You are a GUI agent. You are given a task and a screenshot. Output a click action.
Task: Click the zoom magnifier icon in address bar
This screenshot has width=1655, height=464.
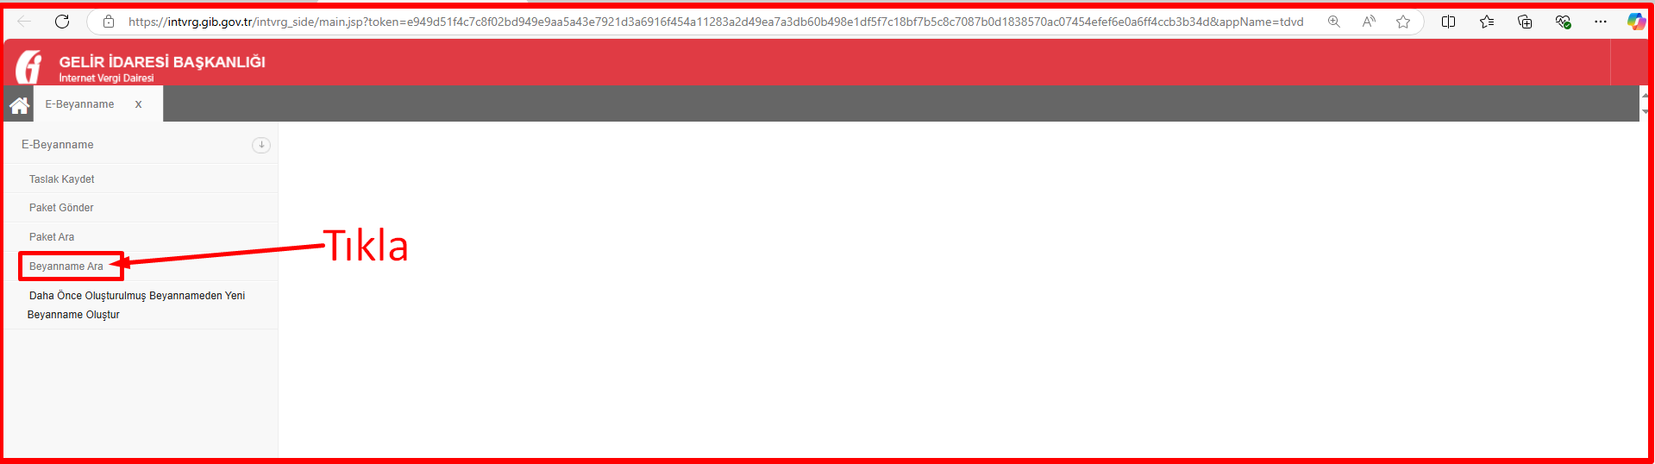tap(1334, 22)
